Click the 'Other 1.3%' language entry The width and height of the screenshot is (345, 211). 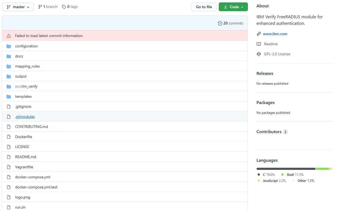tap(303, 181)
